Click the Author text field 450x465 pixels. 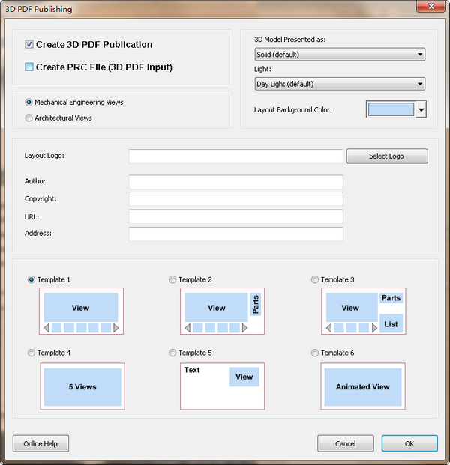(x=235, y=181)
